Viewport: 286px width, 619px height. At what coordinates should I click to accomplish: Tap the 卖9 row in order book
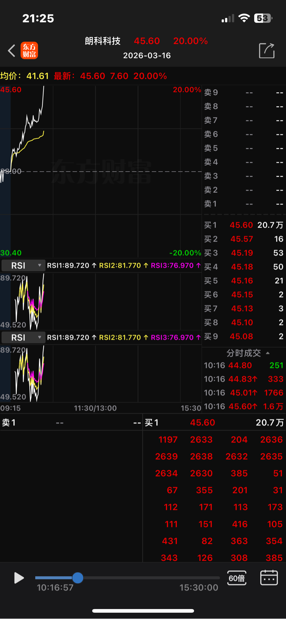(244, 92)
